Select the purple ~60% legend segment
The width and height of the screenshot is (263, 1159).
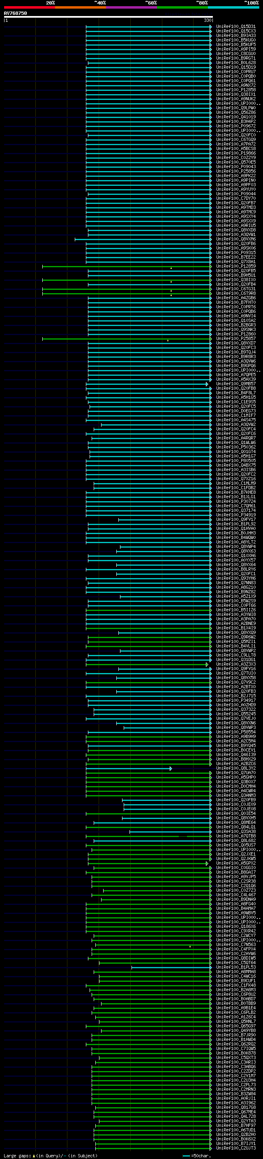(x=132, y=7)
